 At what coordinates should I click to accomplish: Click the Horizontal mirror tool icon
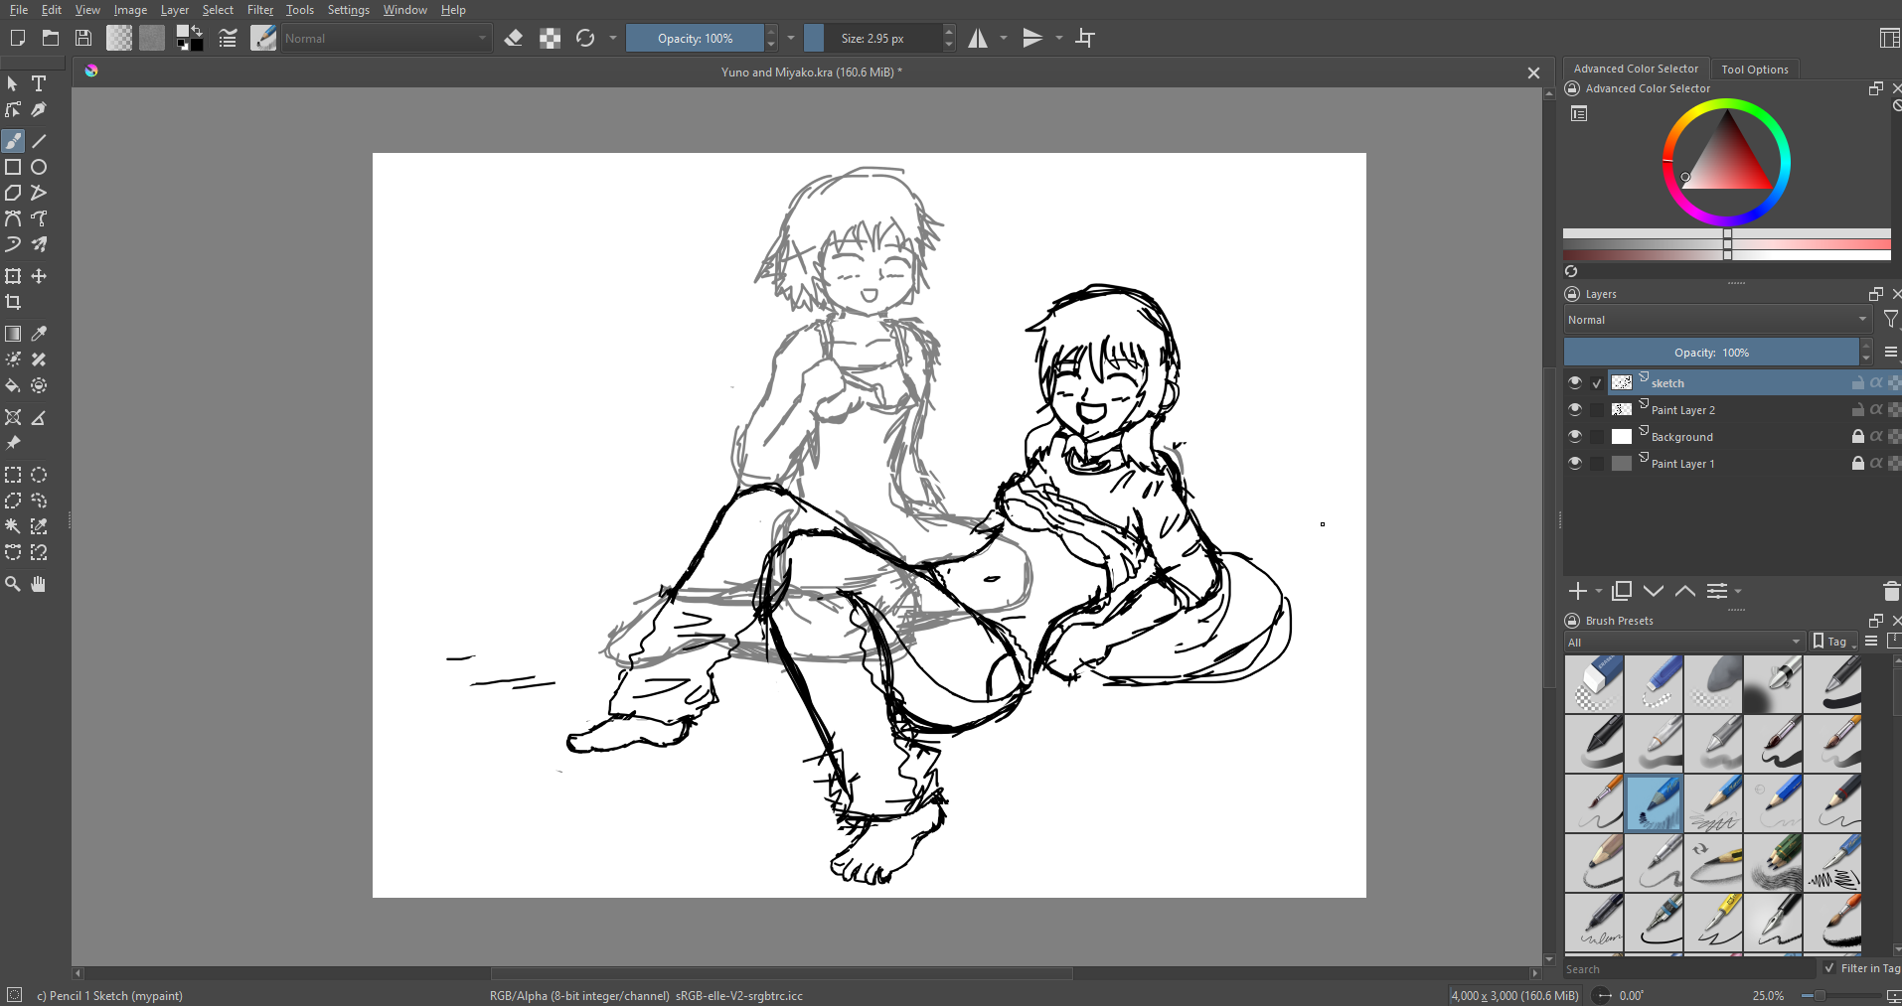(979, 38)
